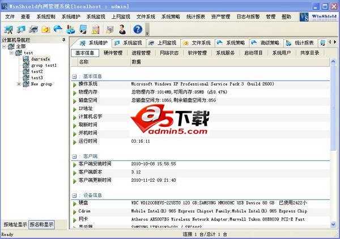
Task: Select the 网卡 row
Action: [x=201, y=220]
